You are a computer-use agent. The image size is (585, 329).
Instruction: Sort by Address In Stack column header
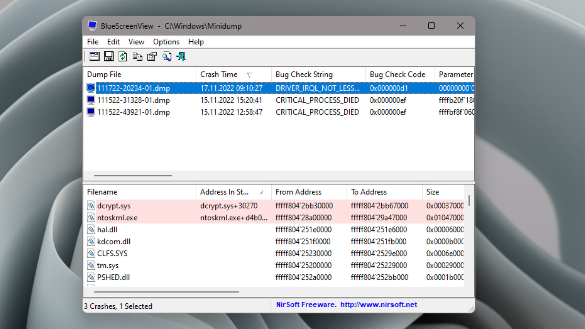225,192
